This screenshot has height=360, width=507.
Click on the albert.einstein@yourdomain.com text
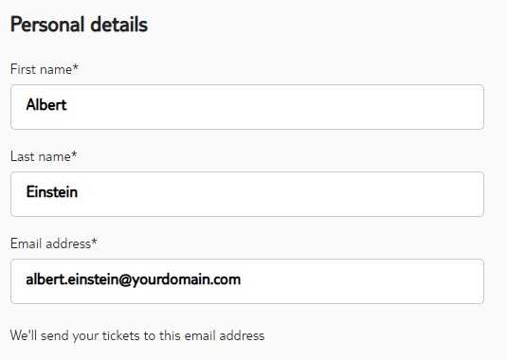click(134, 279)
